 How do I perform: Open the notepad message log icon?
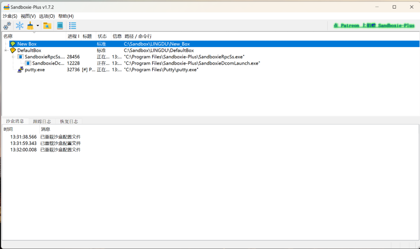[x=60, y=25]
